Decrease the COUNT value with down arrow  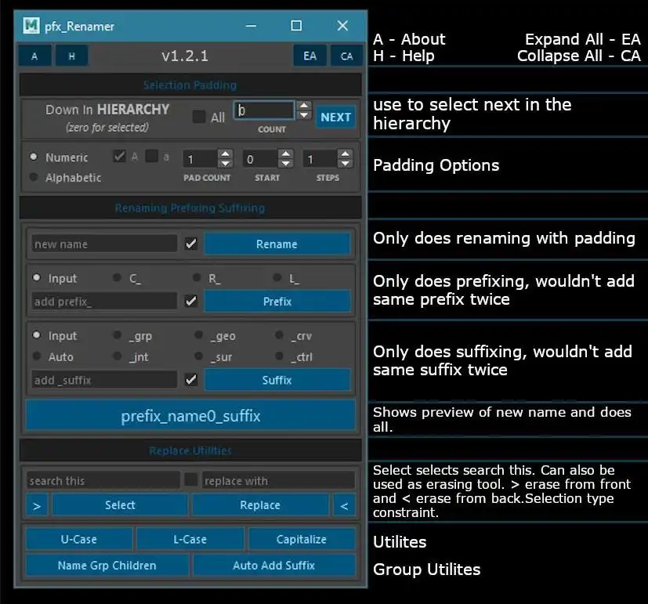[304, 115]
